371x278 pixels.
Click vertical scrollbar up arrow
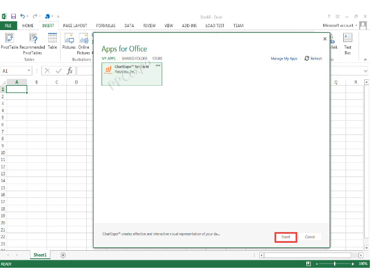[x=366, y=82]
